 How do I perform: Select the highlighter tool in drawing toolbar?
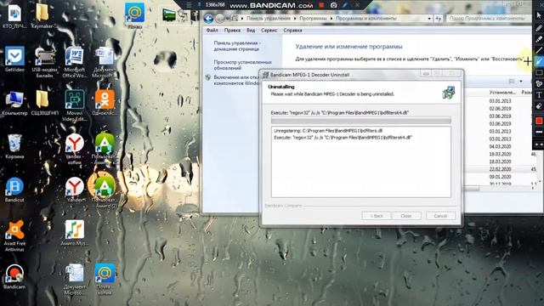click(539, 39)
